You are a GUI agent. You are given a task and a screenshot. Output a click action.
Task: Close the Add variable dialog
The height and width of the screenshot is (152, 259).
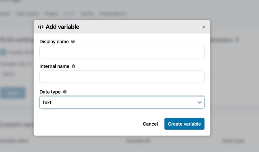[x=203, y=27]
